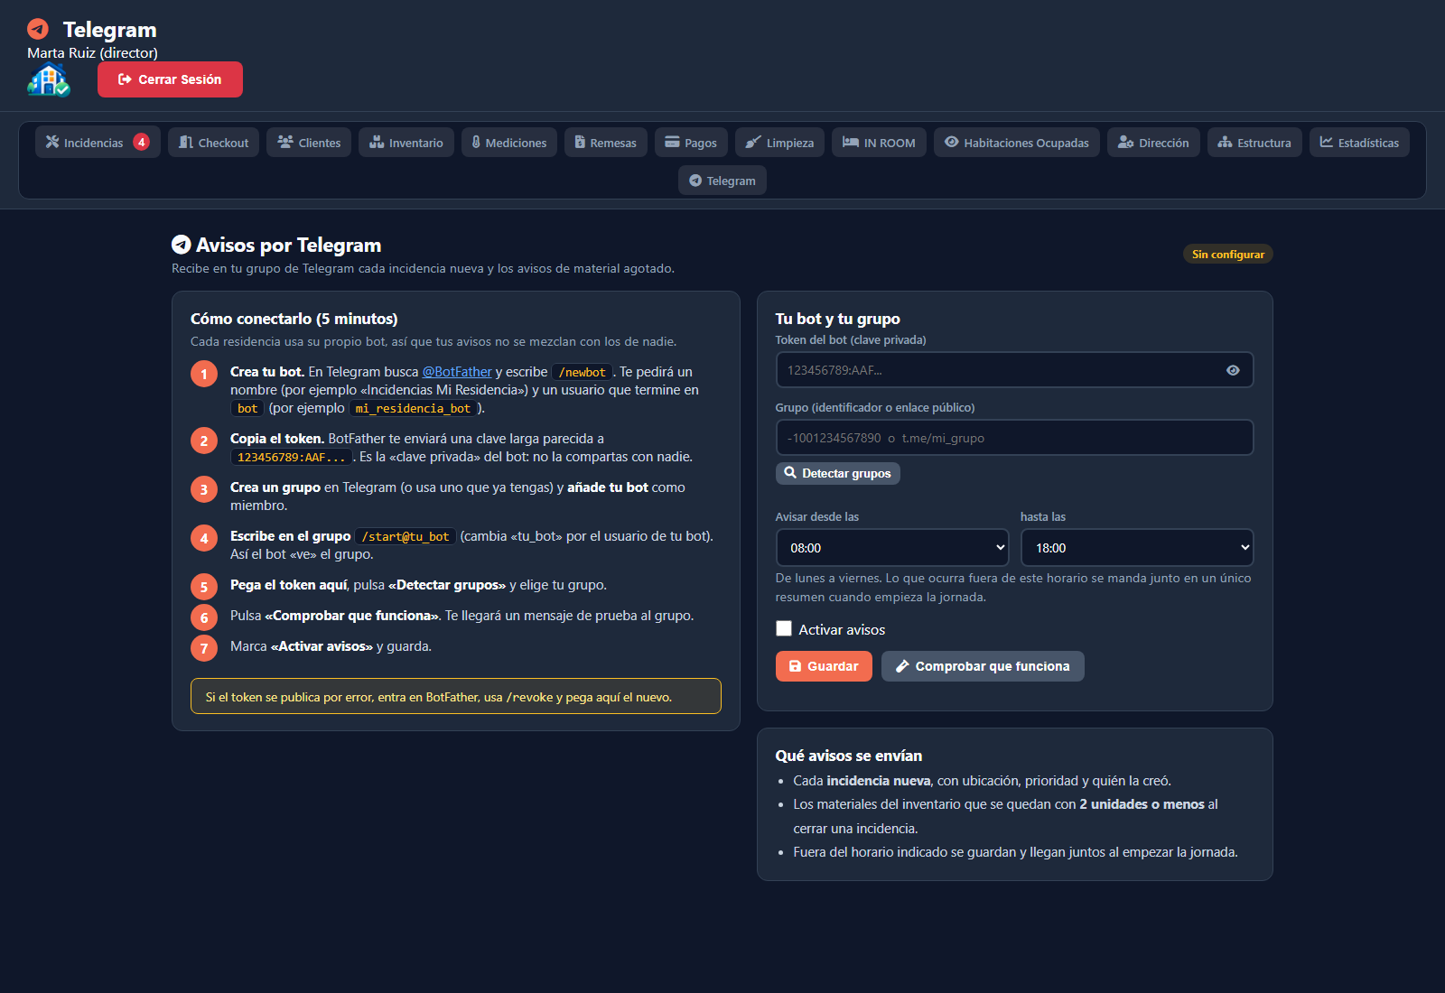Click the Pagos credit card icon
The image size is (1445, 993).
(672, 142)
